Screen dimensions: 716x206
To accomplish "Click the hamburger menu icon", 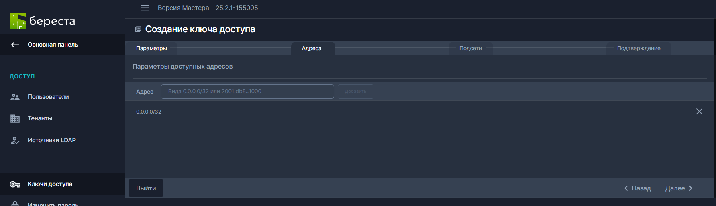I will 145,8.
